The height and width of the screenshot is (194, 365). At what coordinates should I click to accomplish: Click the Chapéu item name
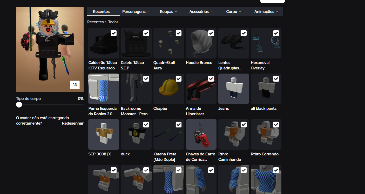coord(160,109)
